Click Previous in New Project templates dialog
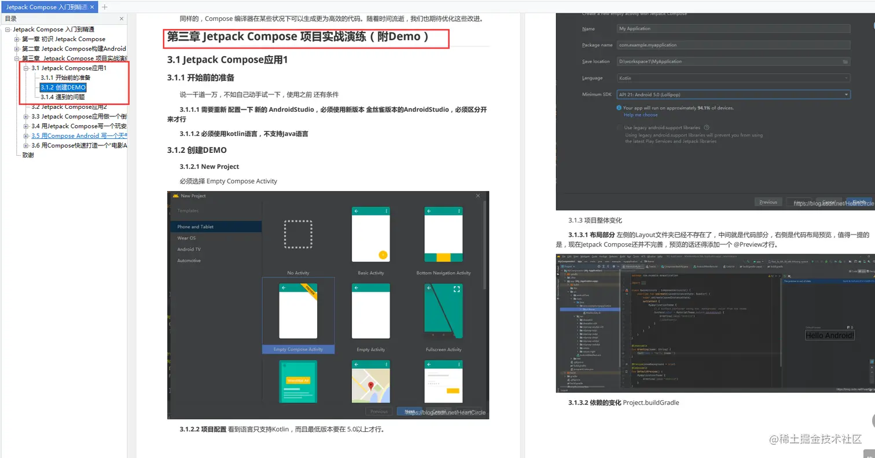 point(379,411)
